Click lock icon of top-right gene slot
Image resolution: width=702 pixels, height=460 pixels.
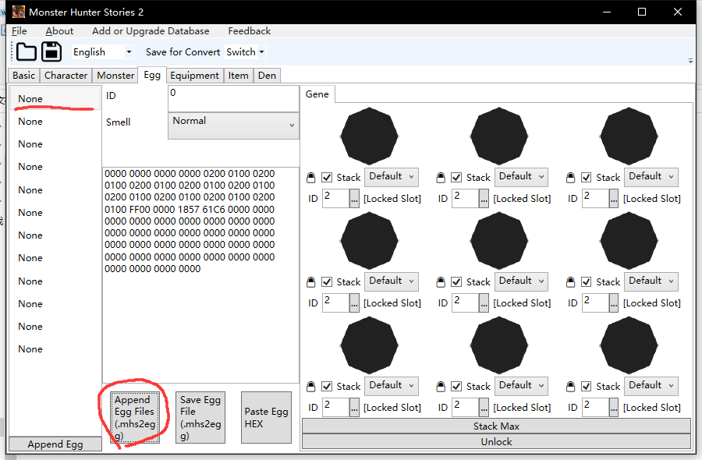[570, 178]
